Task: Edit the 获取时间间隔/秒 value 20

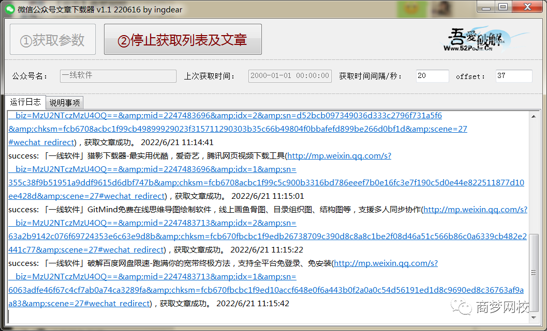Action: point(432,76)
